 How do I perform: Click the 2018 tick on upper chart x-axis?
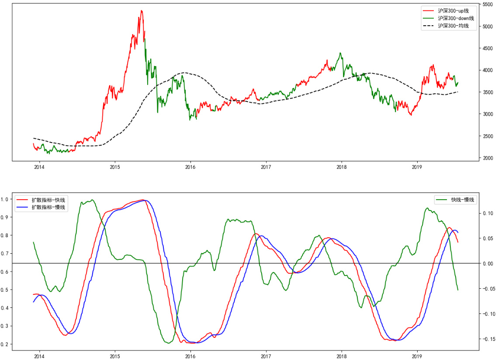342,167
